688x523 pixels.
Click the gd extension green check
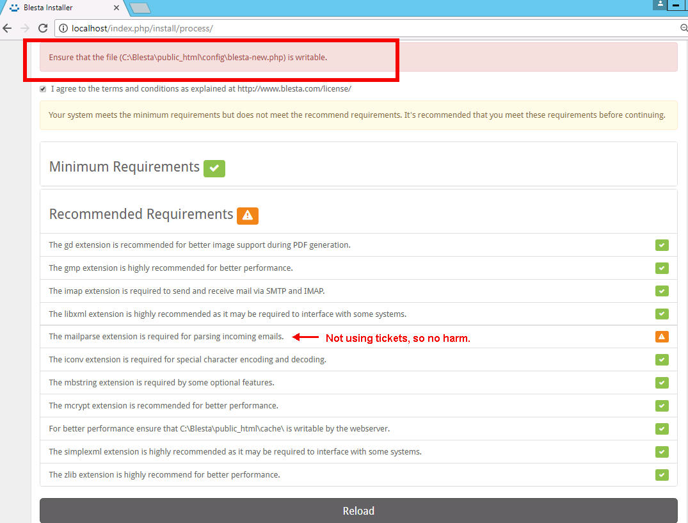[662, 245]
